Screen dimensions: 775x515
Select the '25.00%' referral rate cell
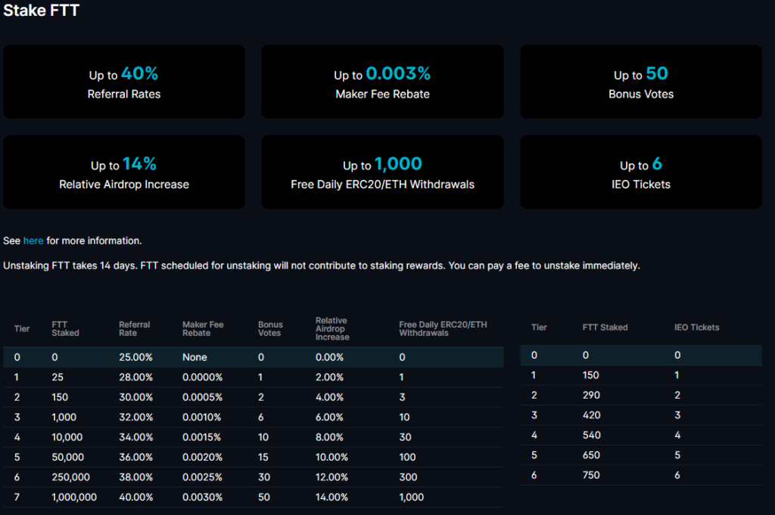click(x=135, y=357)
